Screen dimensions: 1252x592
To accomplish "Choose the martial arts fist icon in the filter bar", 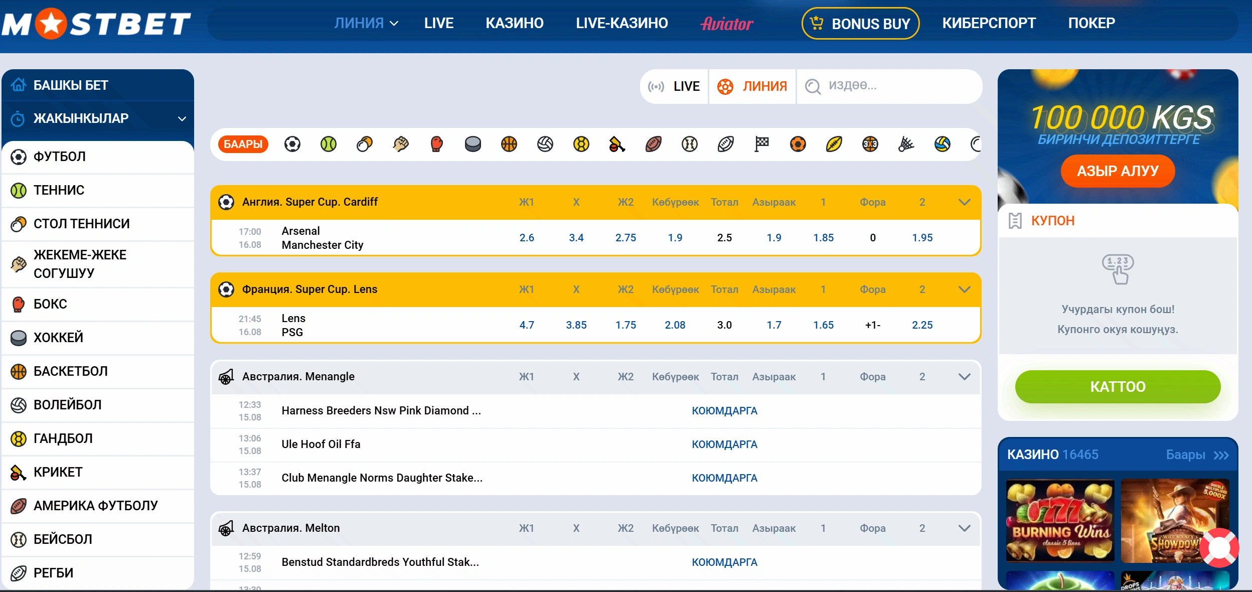I will click(x=401, y=144).
